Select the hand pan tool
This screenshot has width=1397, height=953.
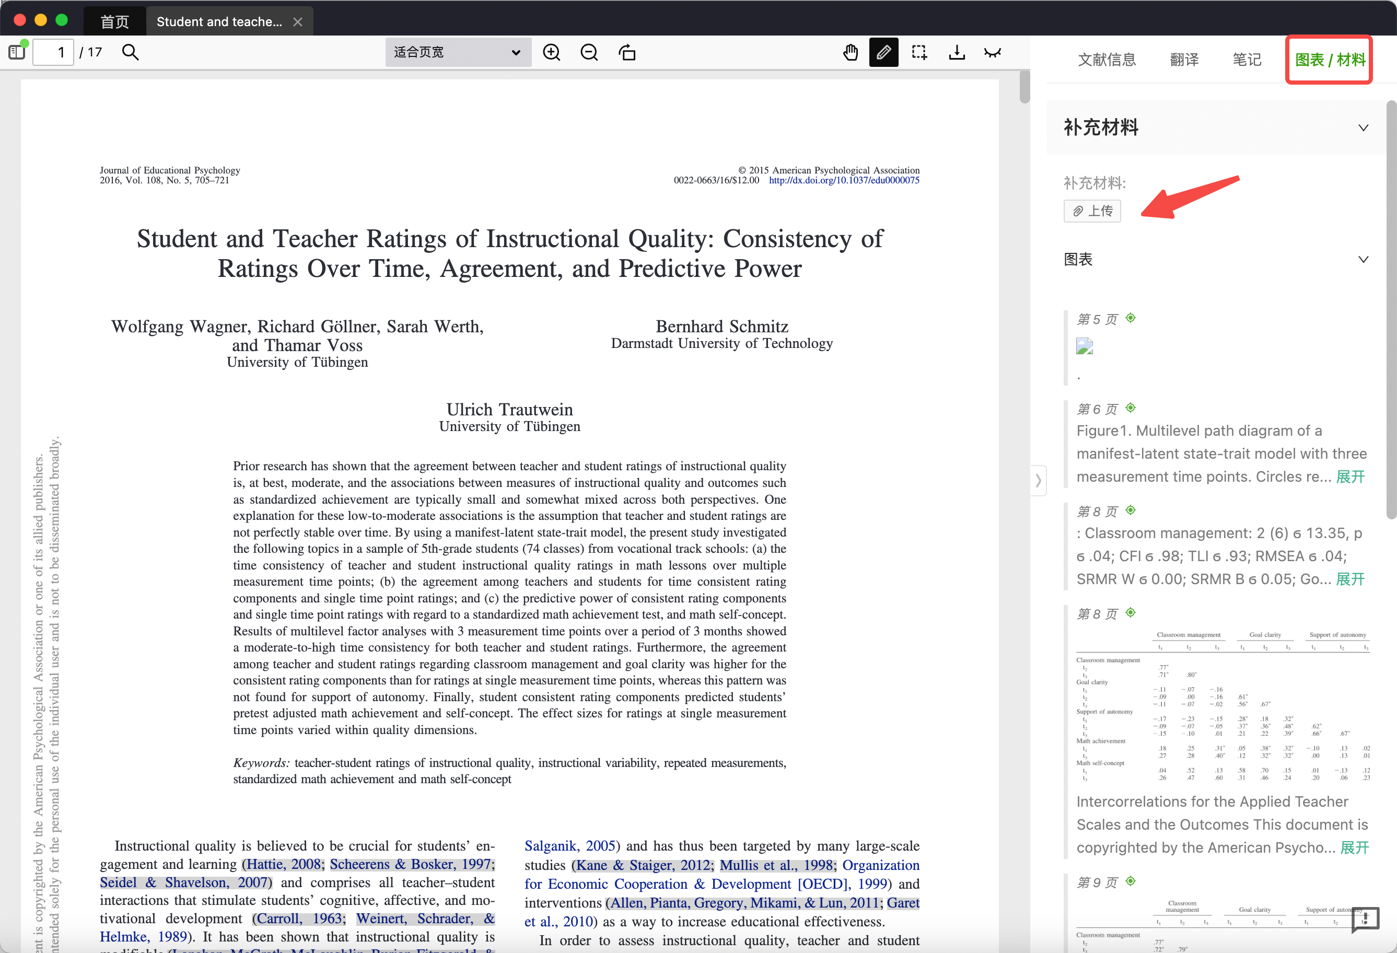(851, 52)
